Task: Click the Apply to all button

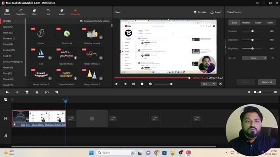Action: click(267, 82)
